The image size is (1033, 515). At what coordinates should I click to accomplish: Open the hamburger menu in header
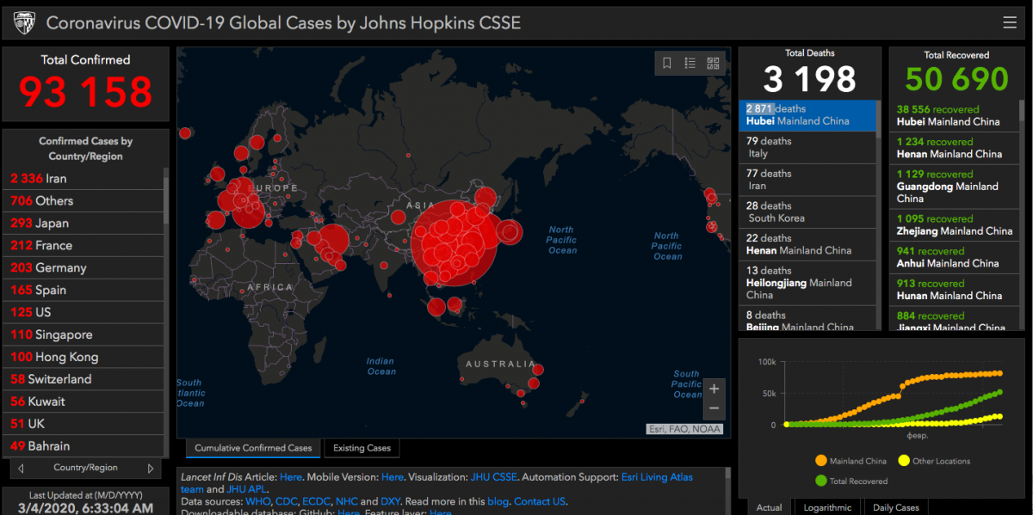[1009, 22]
